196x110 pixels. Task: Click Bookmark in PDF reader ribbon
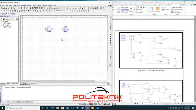(166, 10)
